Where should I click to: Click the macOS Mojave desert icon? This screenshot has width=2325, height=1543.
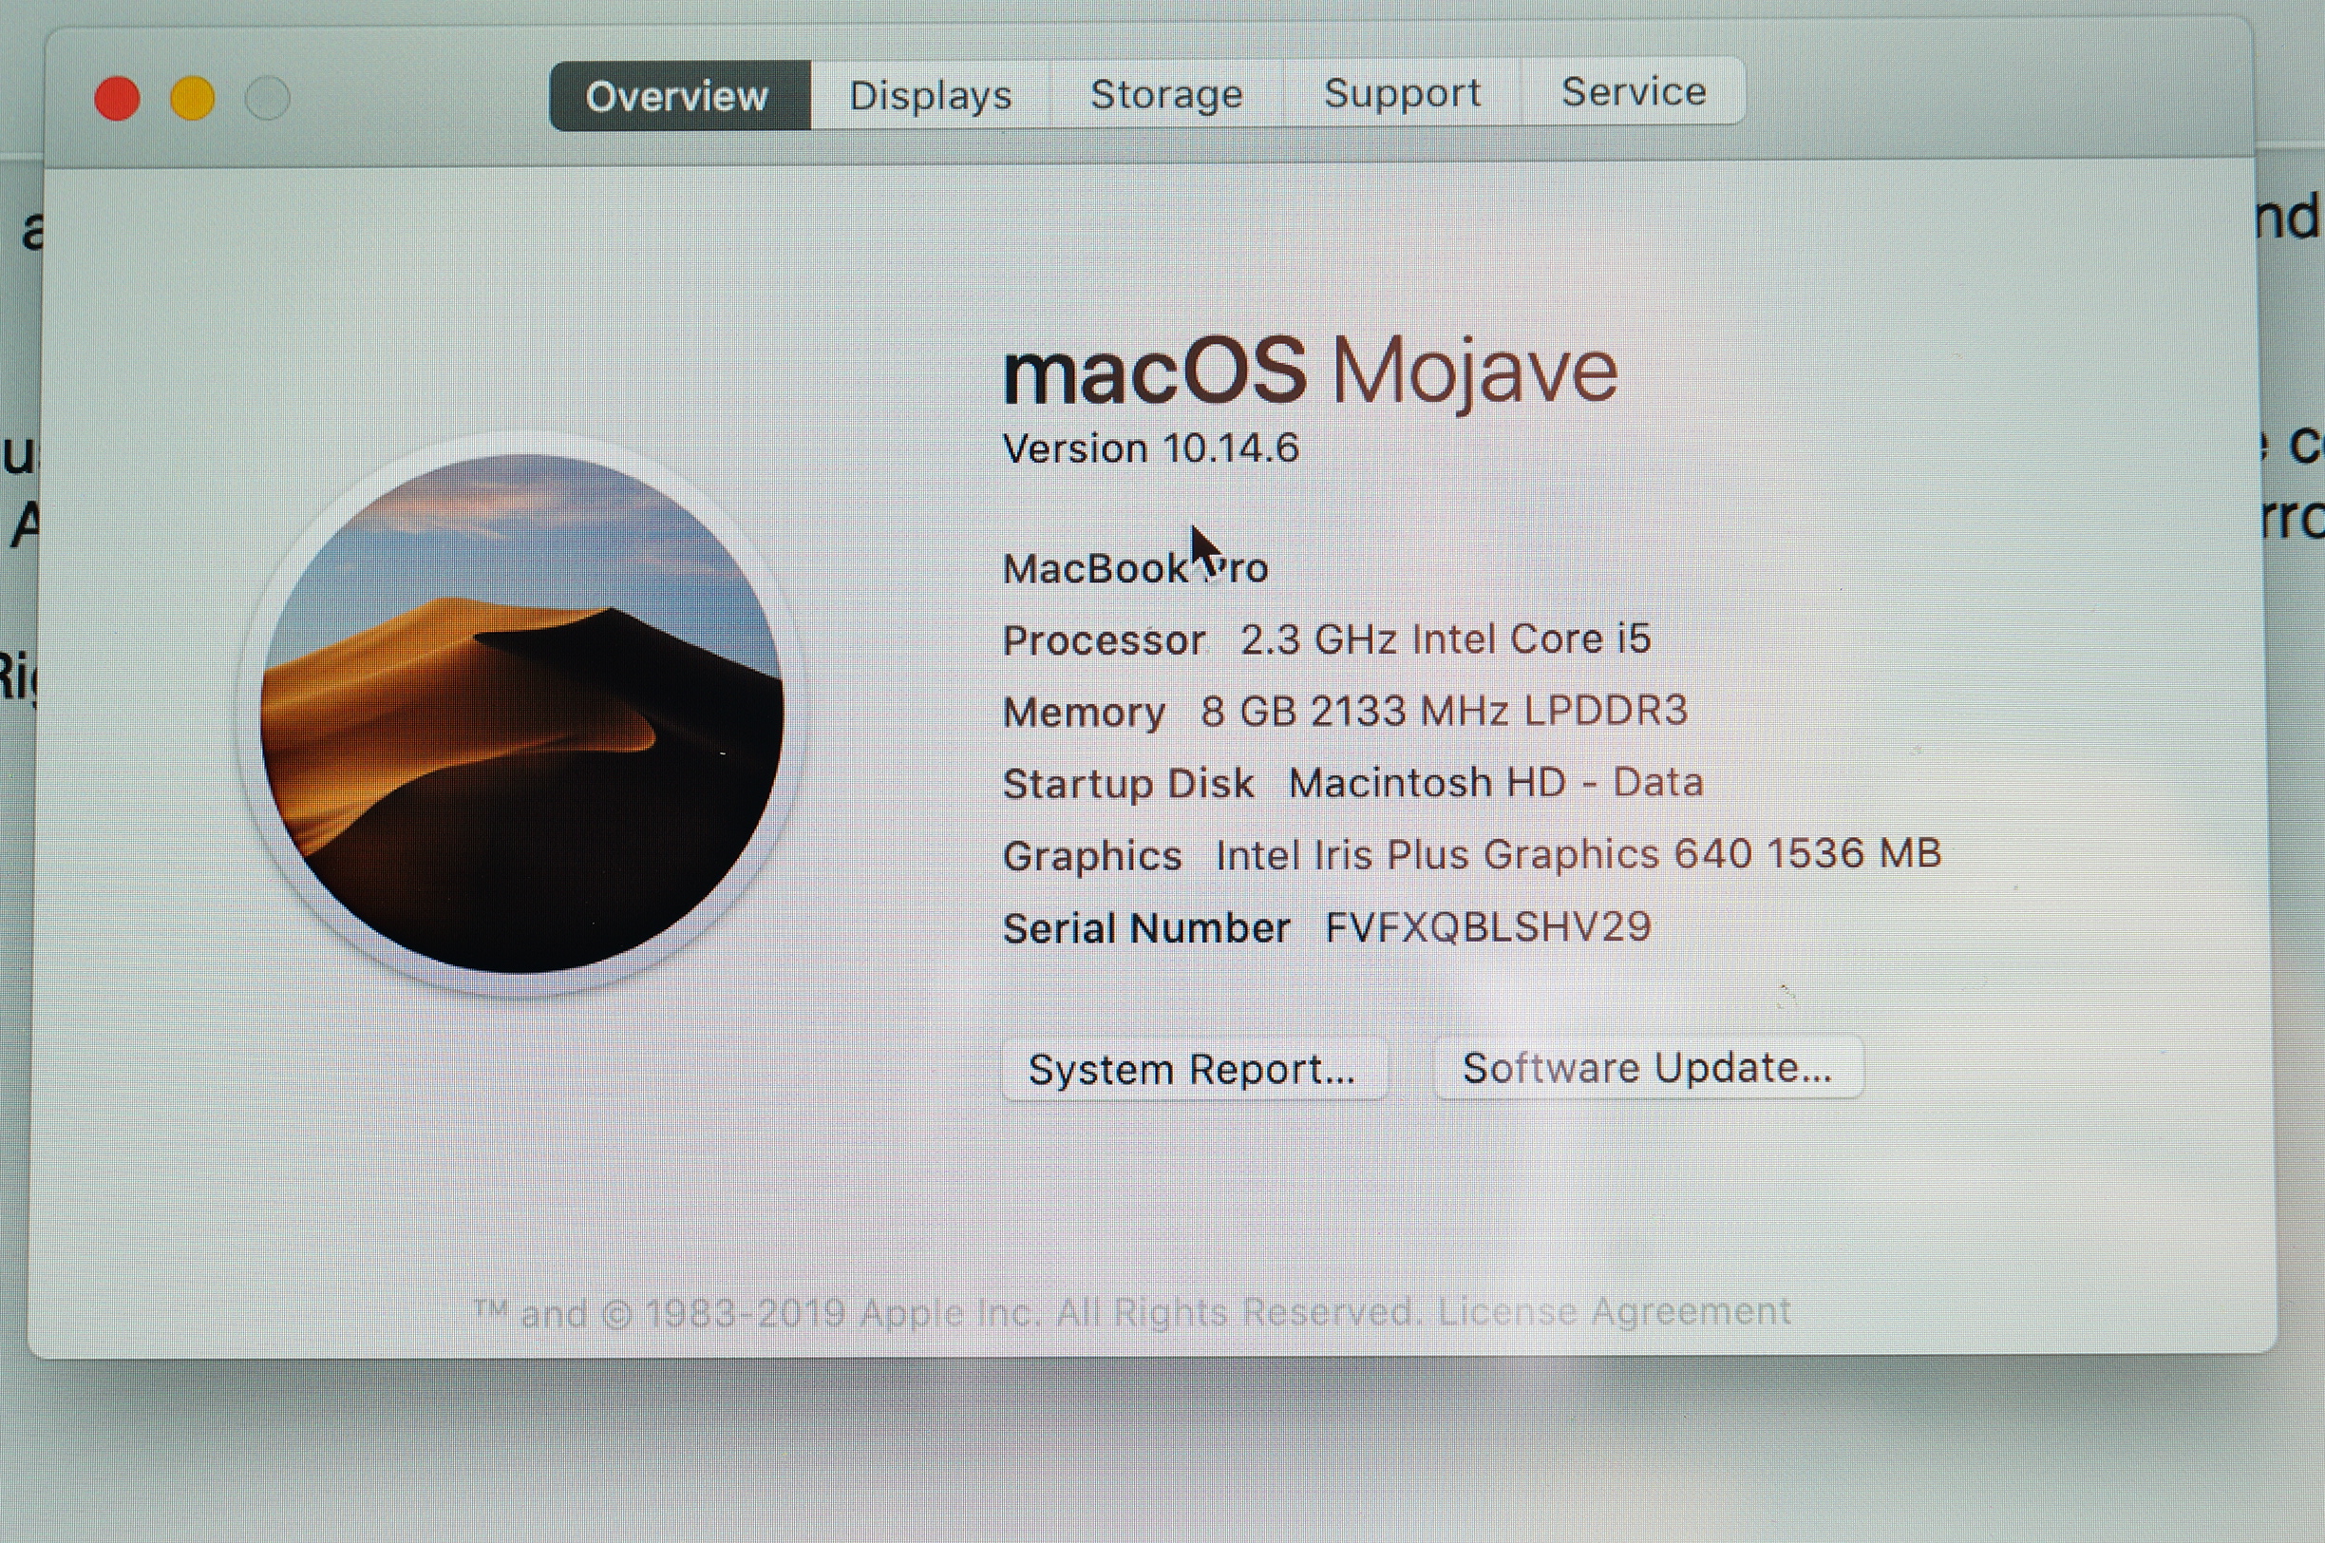coord(521,714)
